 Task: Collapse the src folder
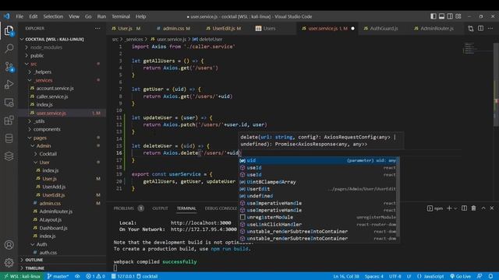pos(62,64)
